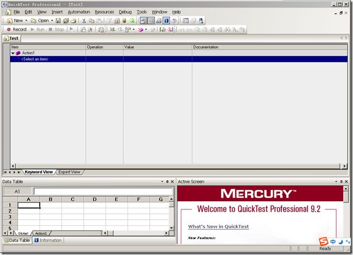Click the Data Table formula input field
This screenshot has width=353, height=255.
click(x=103, y=192)
